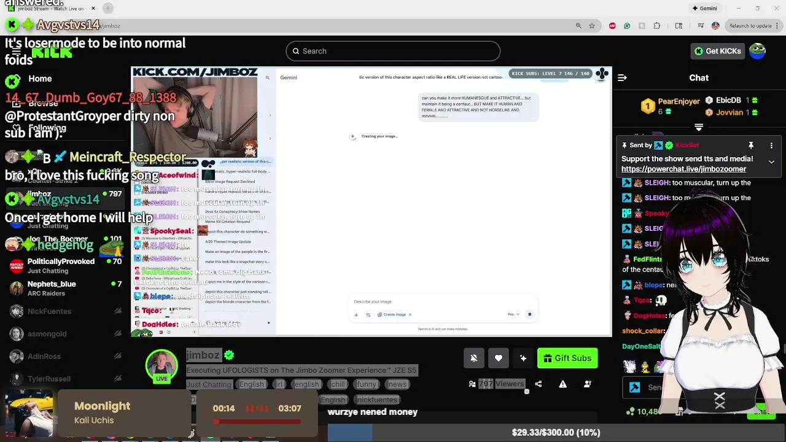Open the chat emote with yellow duck
This screenshot has height=442, width=786.
point(645,367)
